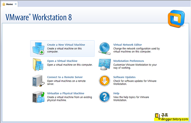This screenshot has width=191, height=123.
Task: Select the Home tab
Action: [x=10, y=4]
